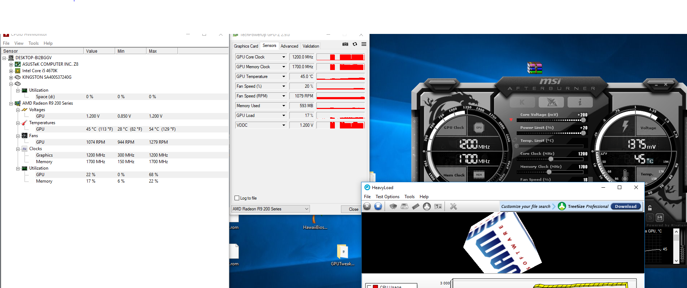The width and height of the screenshot is (687, 288).
Task: Open the AMD Radeon R9 200 Series GPU selector
Action: 271,209
